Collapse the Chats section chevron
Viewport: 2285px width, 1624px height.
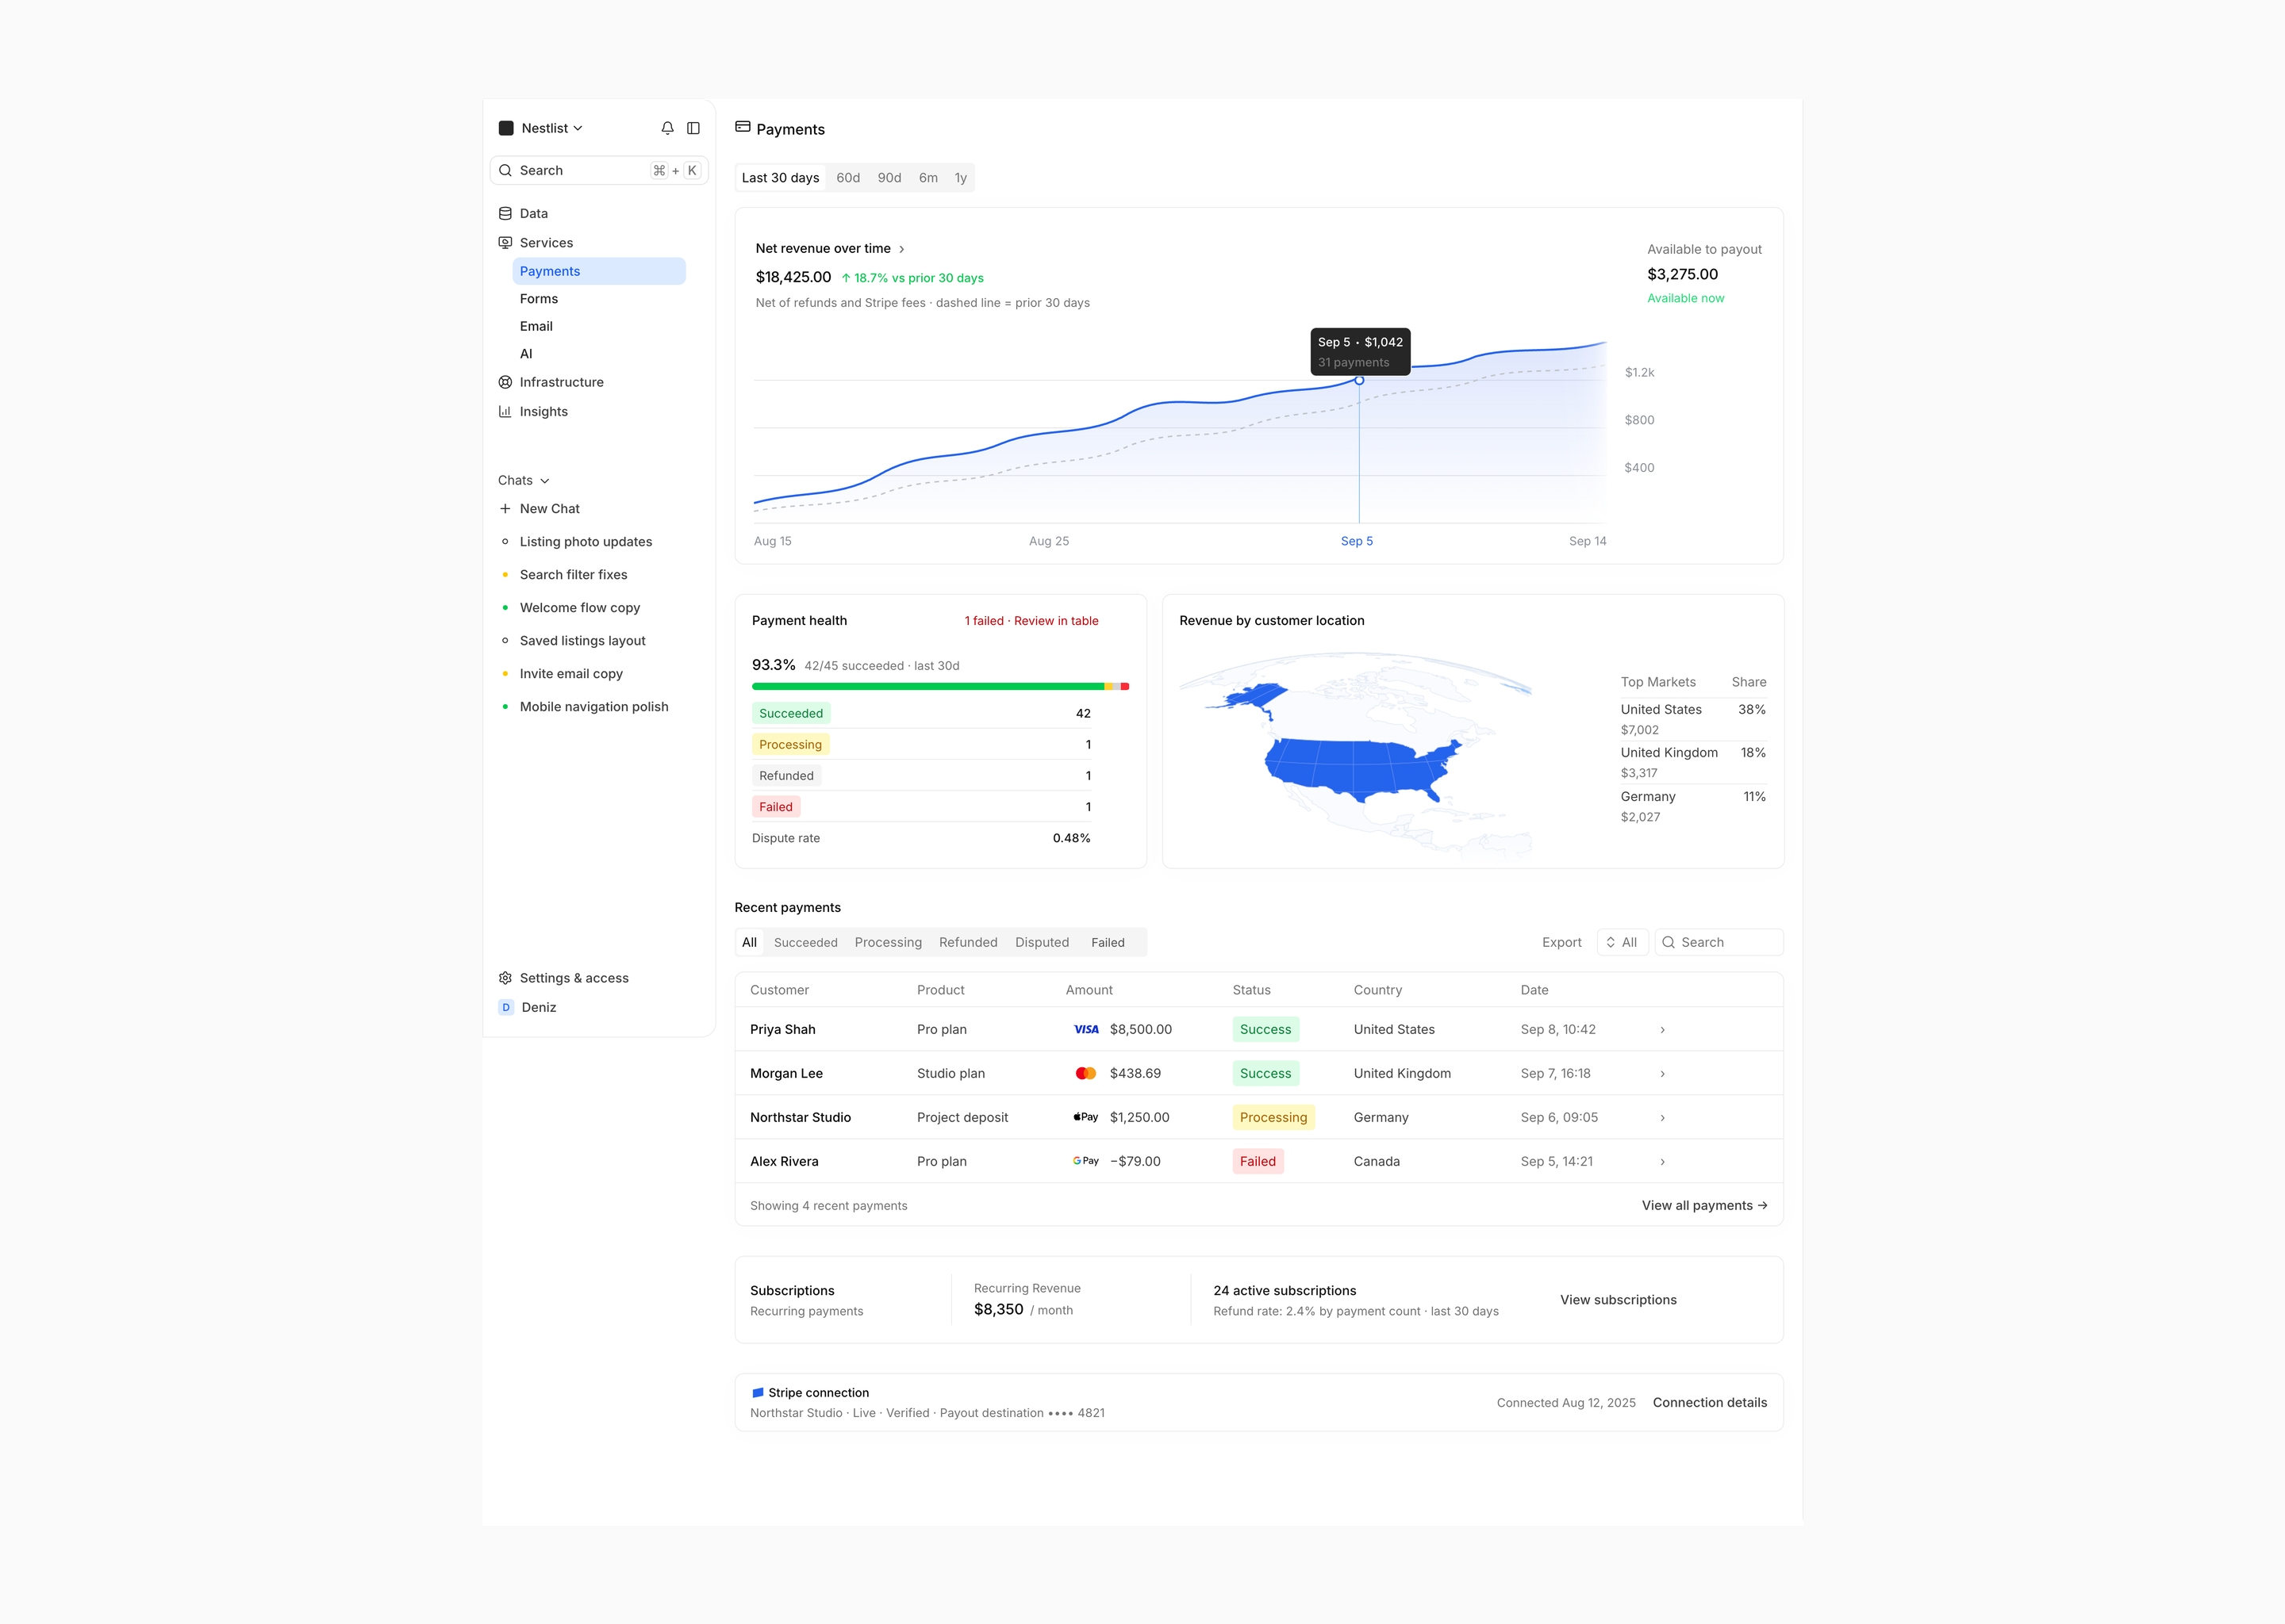coord(545,481)
